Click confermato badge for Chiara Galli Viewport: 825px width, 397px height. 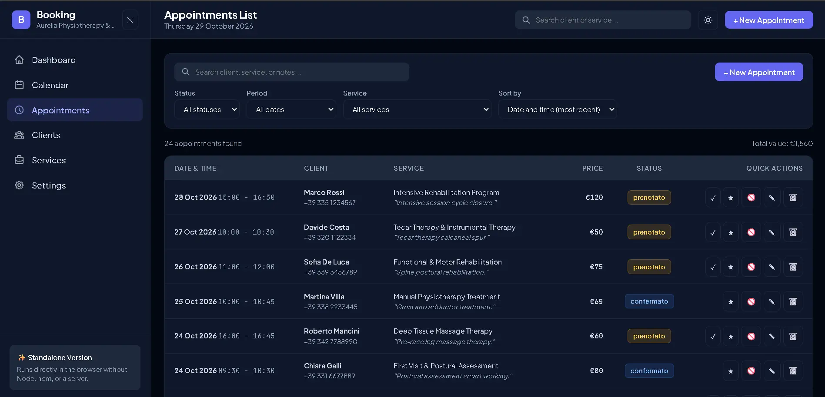point(649,371)
